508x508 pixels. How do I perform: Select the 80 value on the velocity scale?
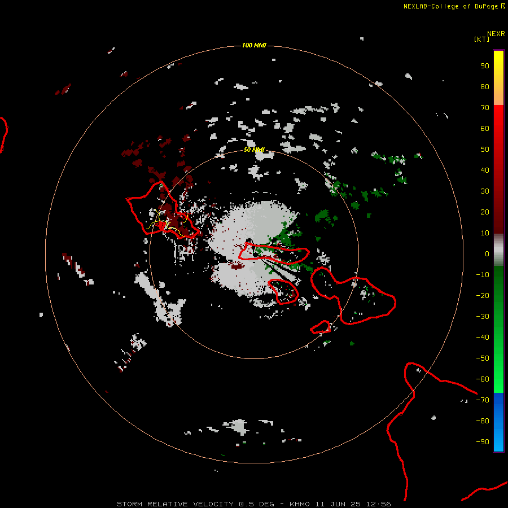pyautogui.click(x=485, y=87)
